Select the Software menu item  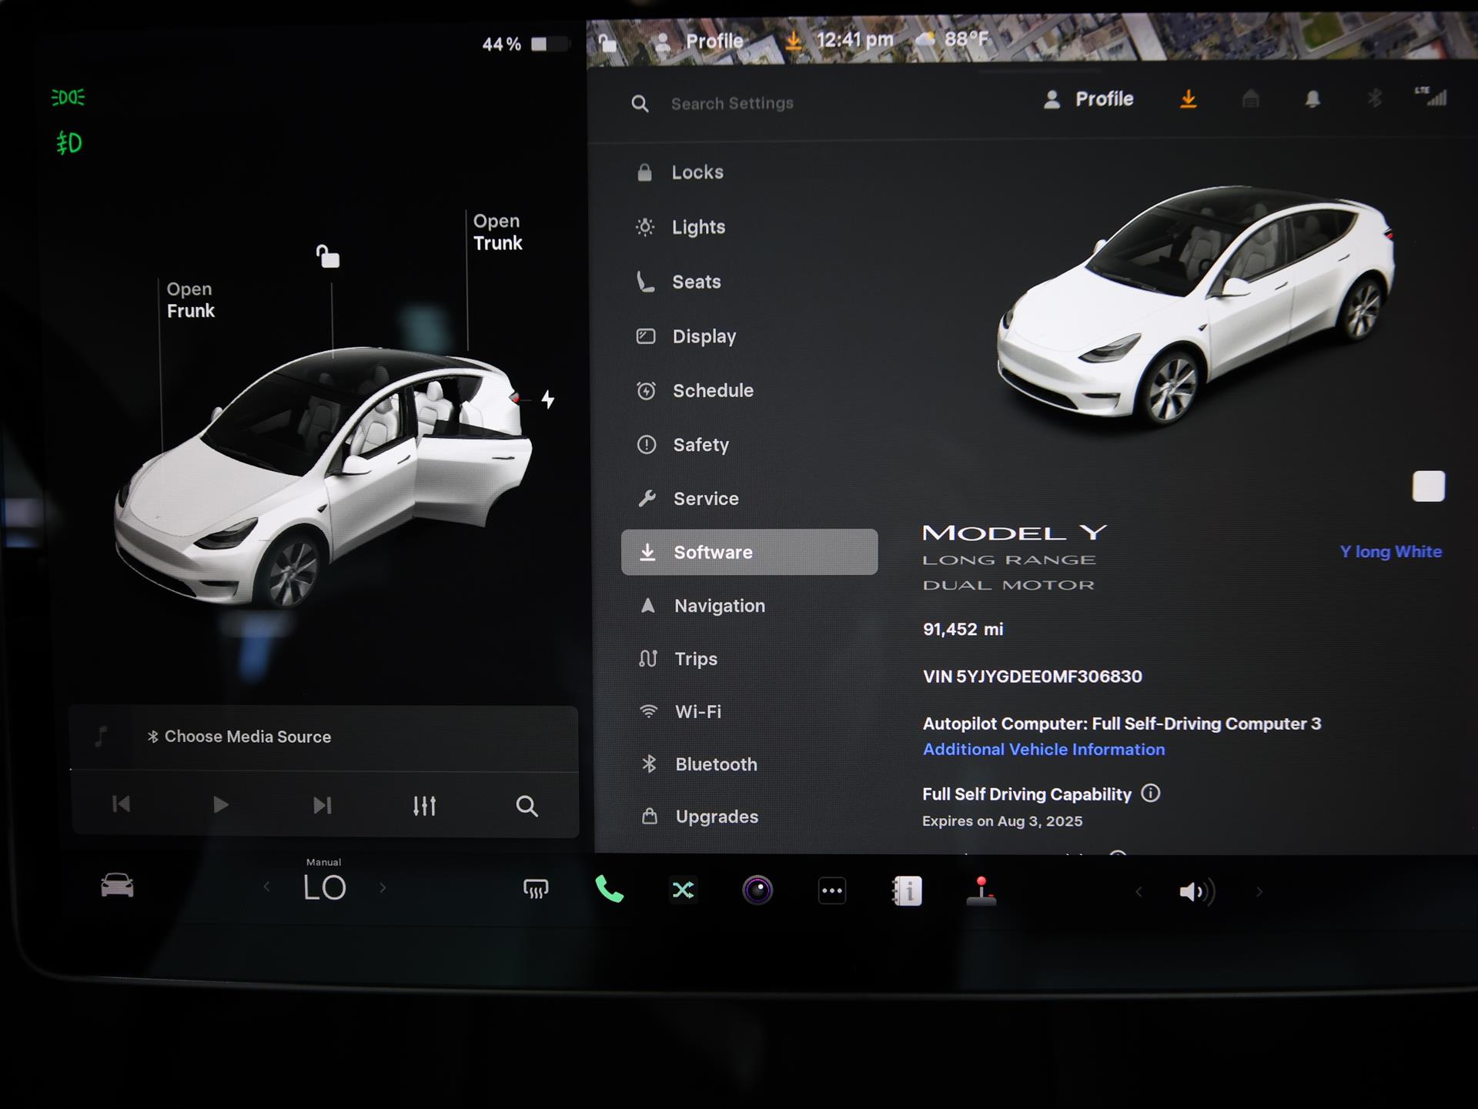[749, 552]
